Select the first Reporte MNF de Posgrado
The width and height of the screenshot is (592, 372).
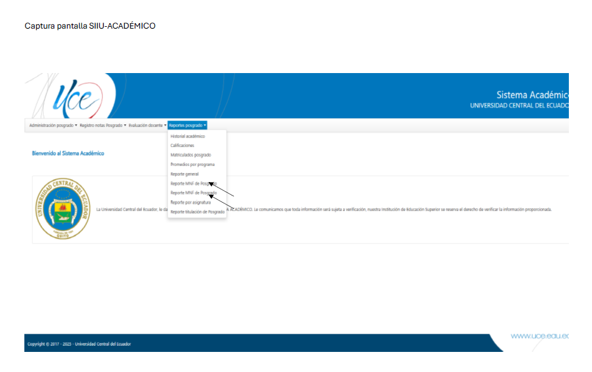192,183
